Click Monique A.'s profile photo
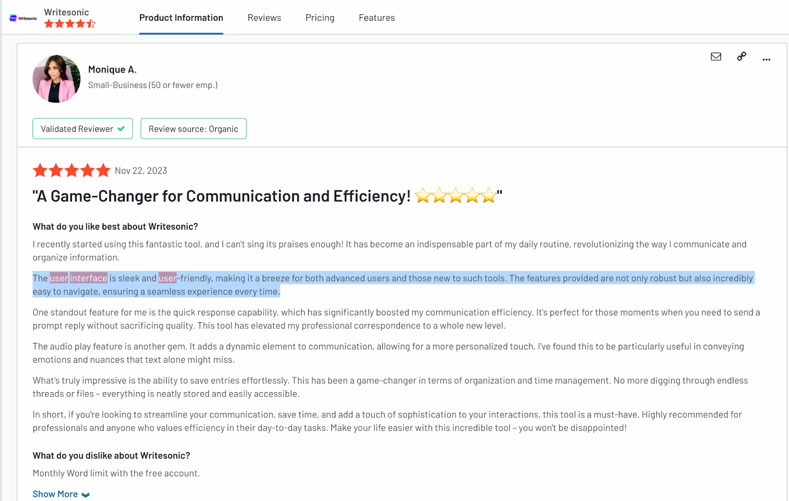The image size is (789, 501). tap(57, 79)
